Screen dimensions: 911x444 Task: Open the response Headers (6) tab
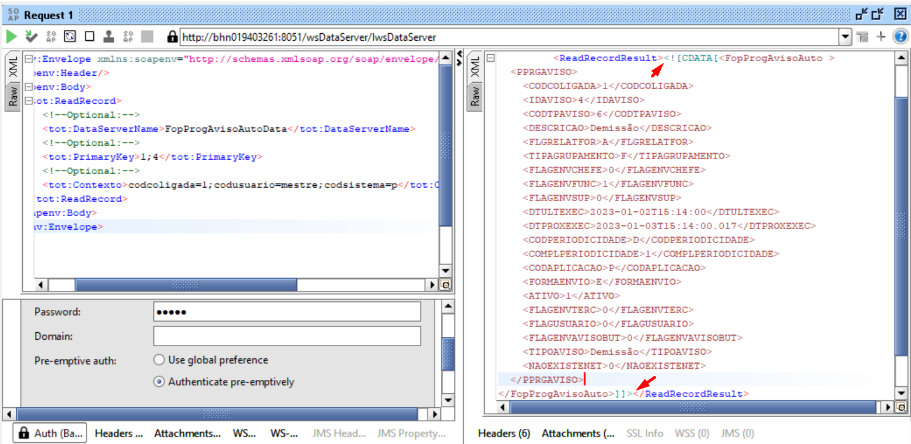click(503, 433)
